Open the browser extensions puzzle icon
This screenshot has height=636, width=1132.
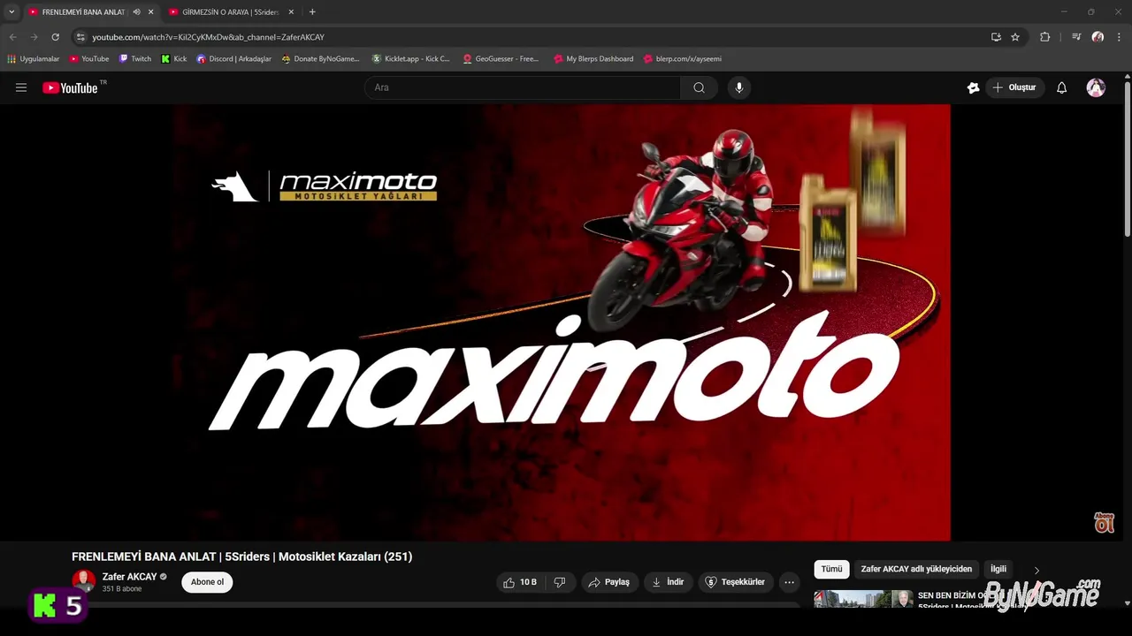coord(1045,37)
